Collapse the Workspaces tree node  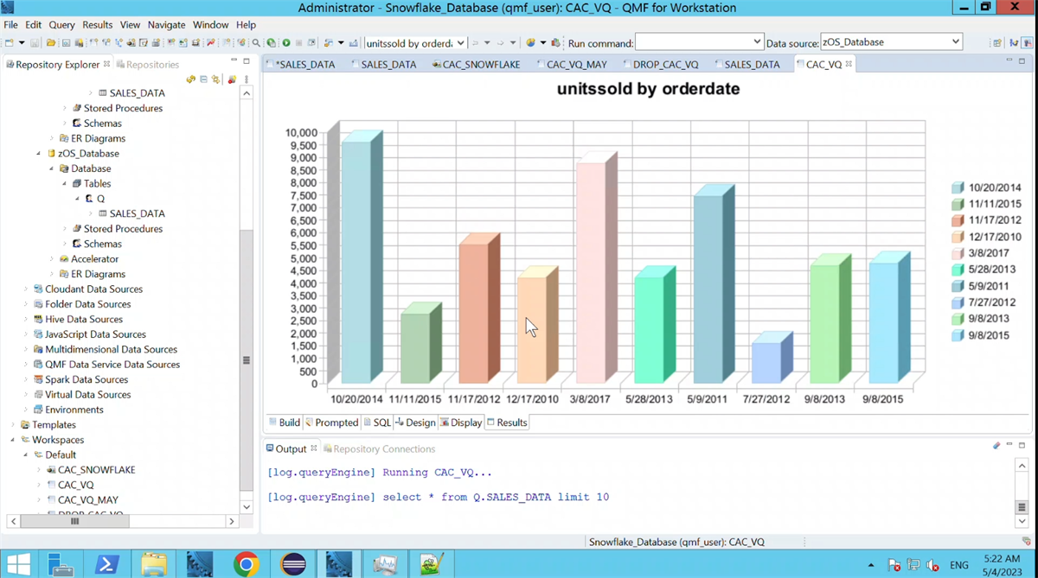[13, 440]
